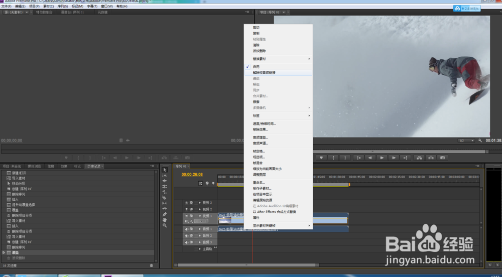Open program monitor 1/2 resolution dropdown
This screenshot has width=502, height=277.
pyautogui.click(x=466, y=141)
